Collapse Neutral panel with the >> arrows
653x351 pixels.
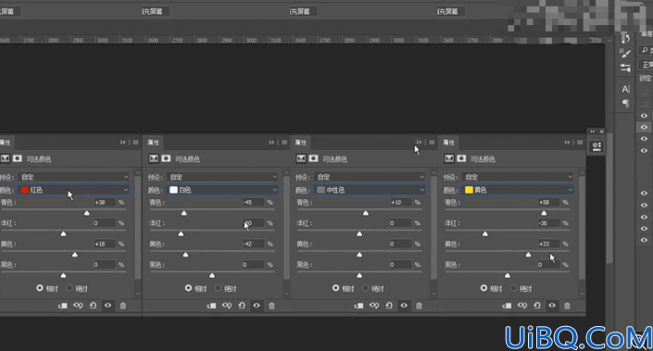point(419,143)
